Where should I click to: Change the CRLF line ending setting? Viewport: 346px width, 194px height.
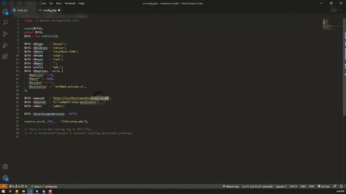coord(303,186)
